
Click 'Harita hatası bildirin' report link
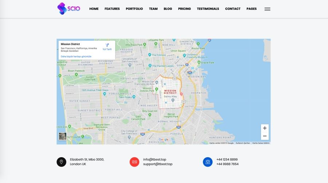tap(261, 143)
